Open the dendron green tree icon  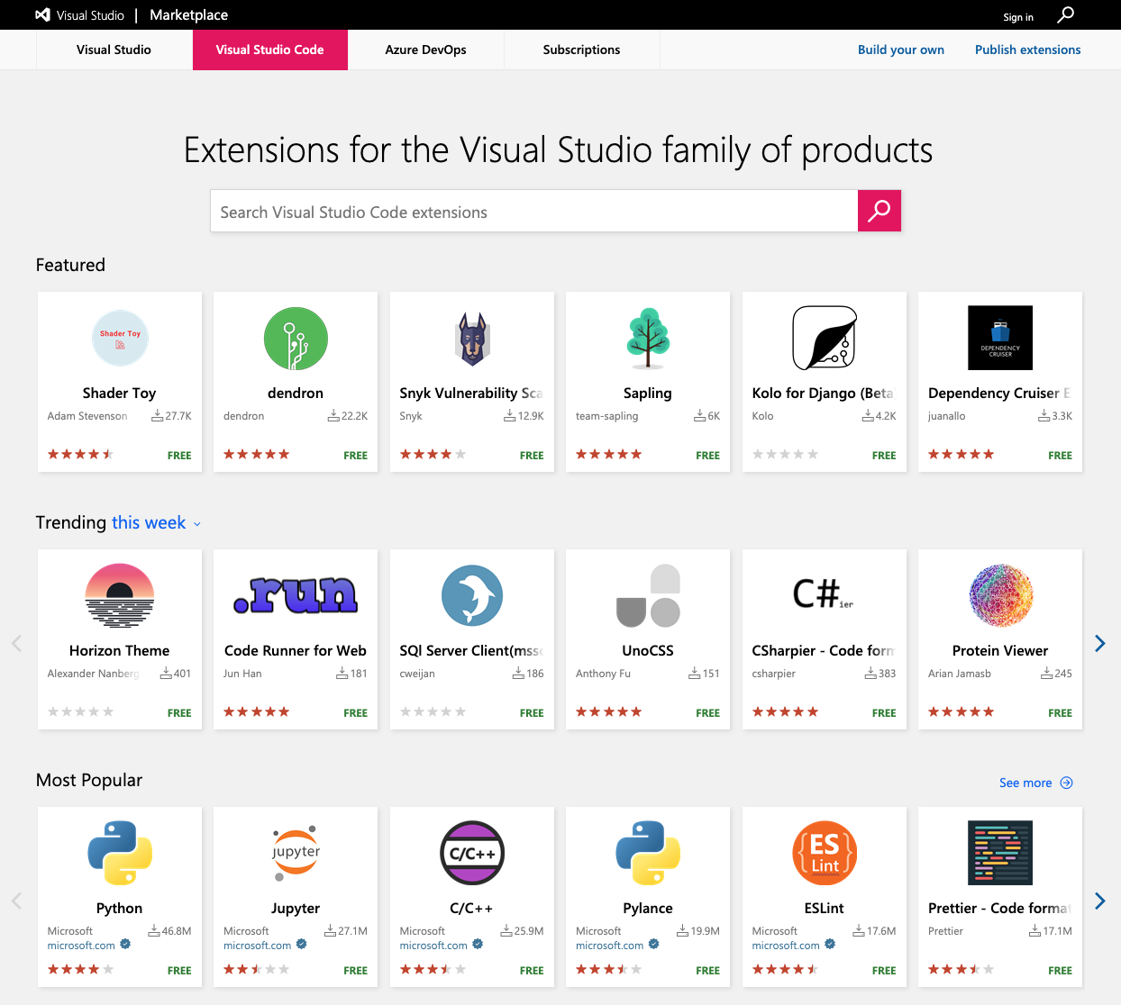point(296,339)
